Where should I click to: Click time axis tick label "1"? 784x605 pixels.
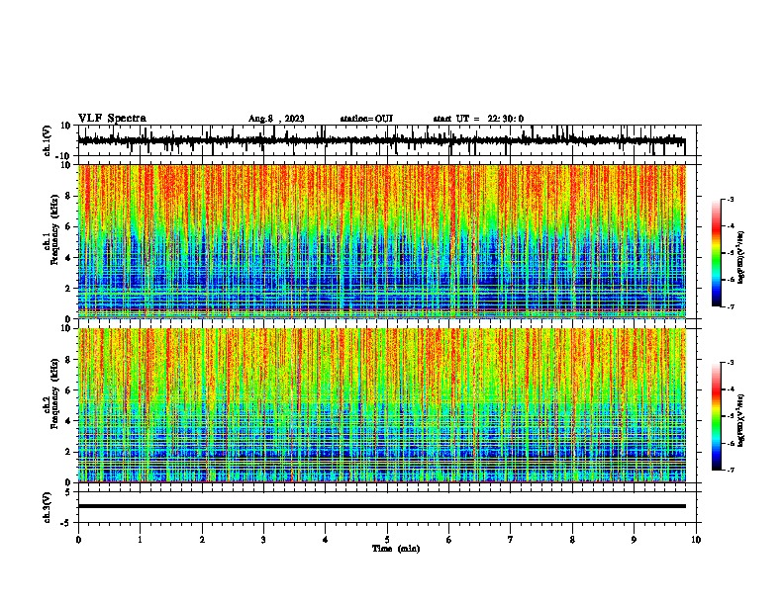click(140, 540)
